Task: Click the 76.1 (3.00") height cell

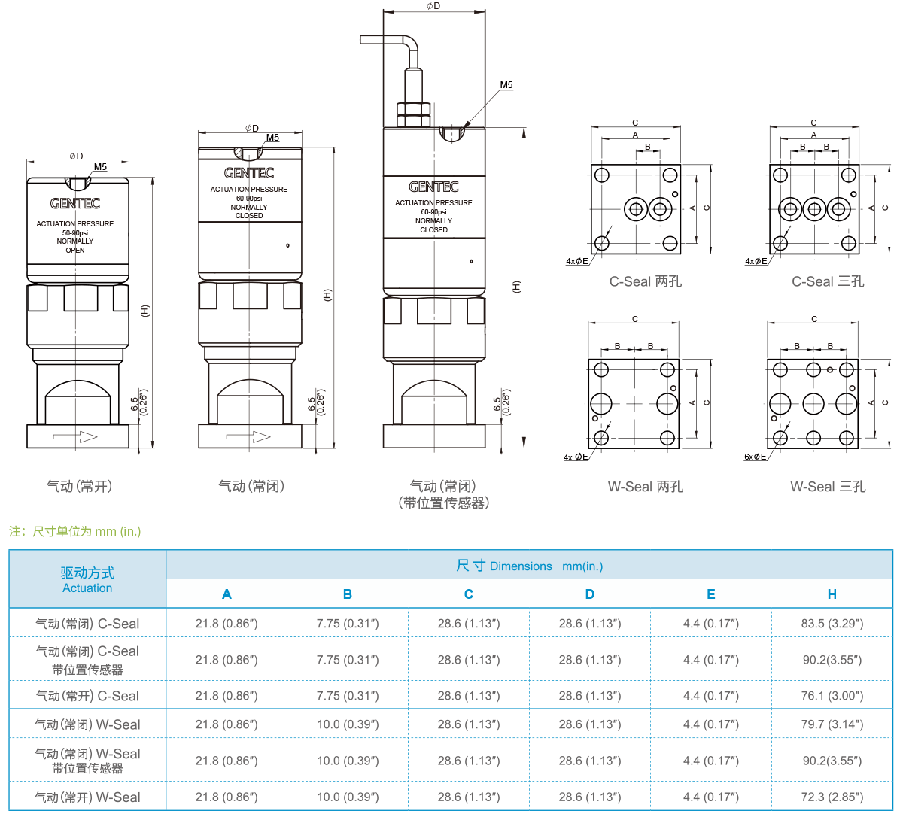Action: 832,696
